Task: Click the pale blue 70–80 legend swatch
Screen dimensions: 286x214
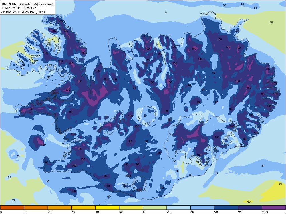Action: coord(178,208)
